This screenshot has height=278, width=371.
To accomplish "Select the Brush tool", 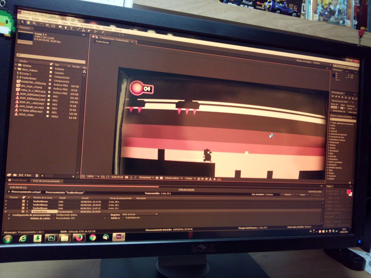I will click(79, 29).
